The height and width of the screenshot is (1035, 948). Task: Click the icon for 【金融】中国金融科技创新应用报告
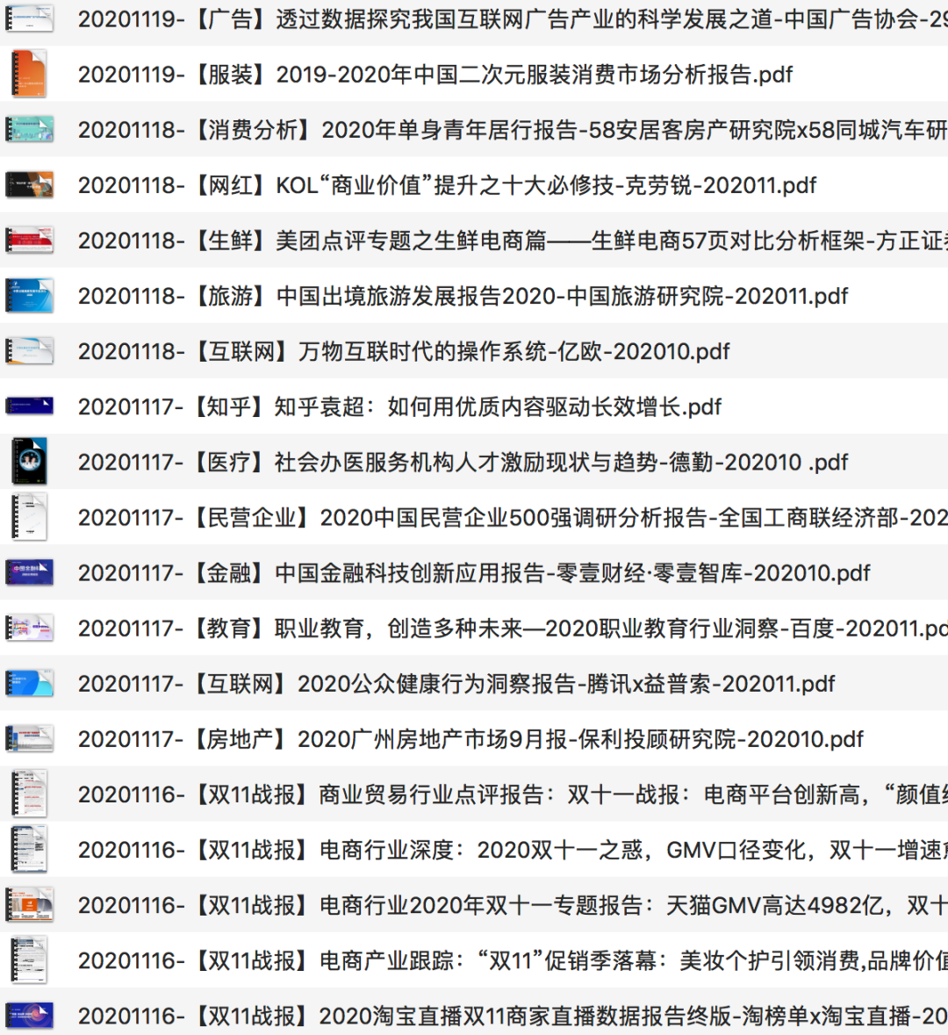click(x=29, y=572)
